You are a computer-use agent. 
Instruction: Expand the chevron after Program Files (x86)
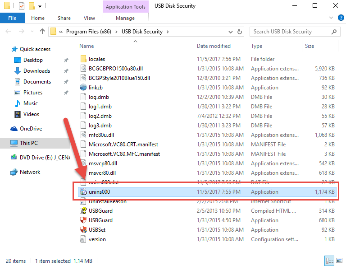click(116, 32)
